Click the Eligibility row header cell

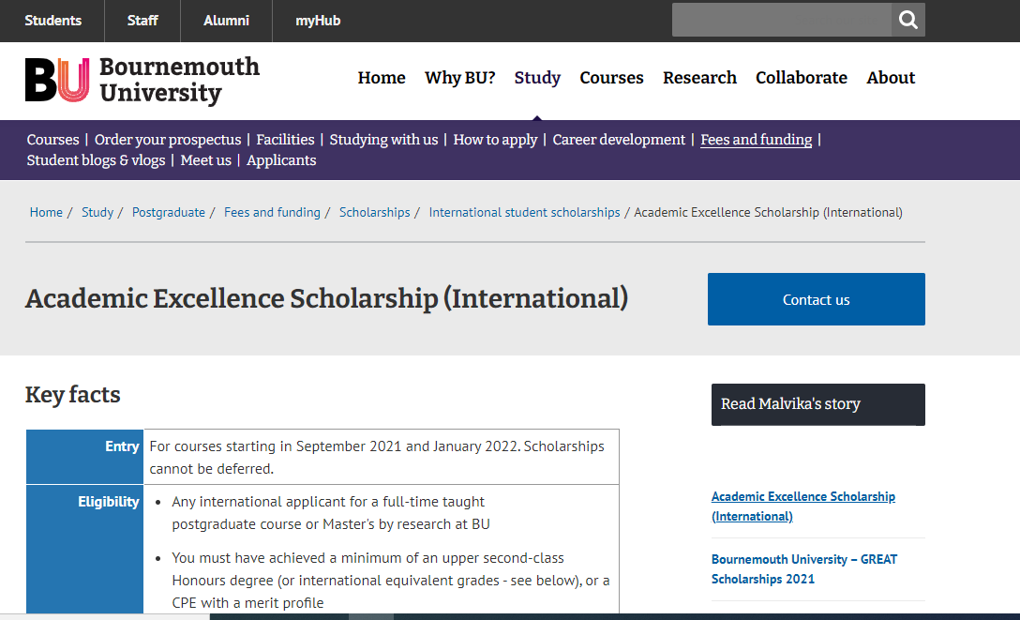click(x=84, y=549)
